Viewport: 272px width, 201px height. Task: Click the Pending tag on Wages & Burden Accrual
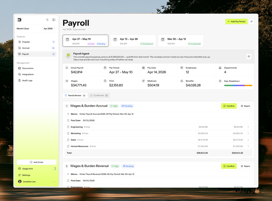click(x=127, y=106)
